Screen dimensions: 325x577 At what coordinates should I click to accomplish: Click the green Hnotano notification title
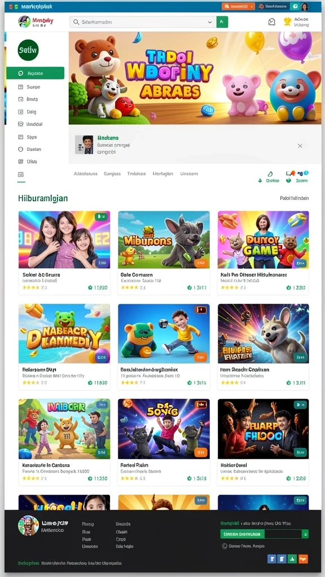pyautogui.click(x=108, y=138)
